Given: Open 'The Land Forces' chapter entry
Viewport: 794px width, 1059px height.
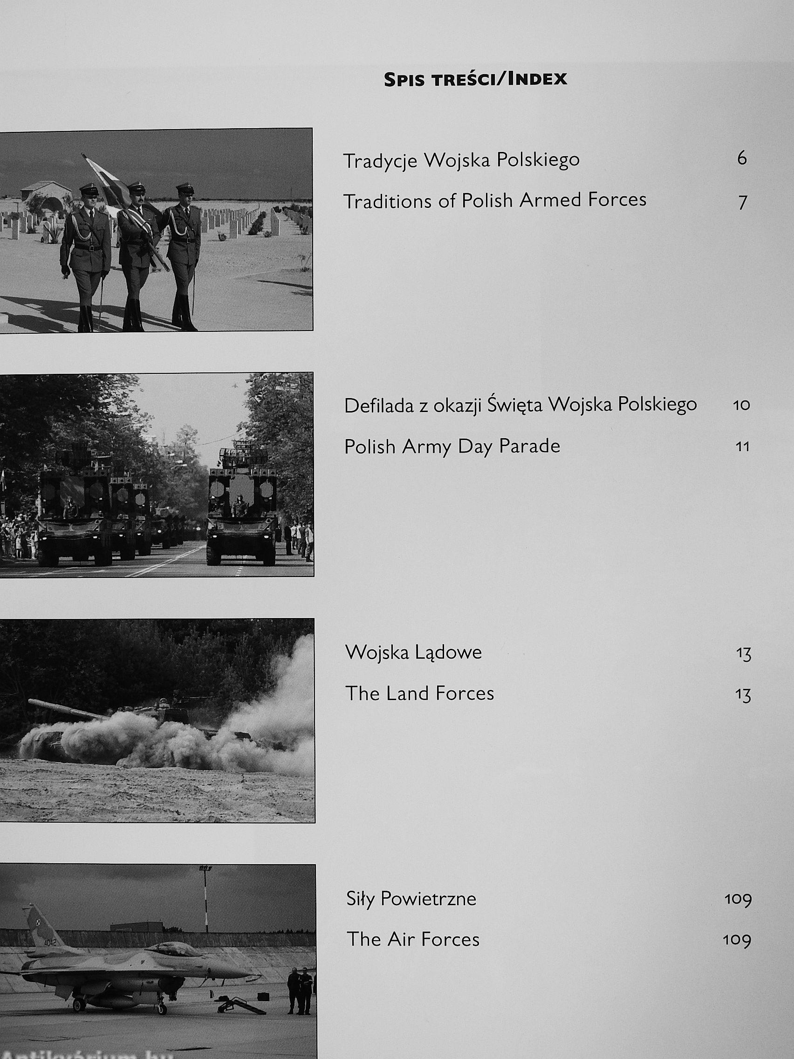Looking at the screenshot, I should coord(420,694).
